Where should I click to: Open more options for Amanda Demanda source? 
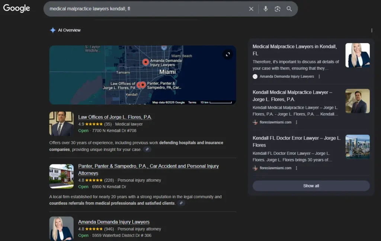click(x=319, y=77)
